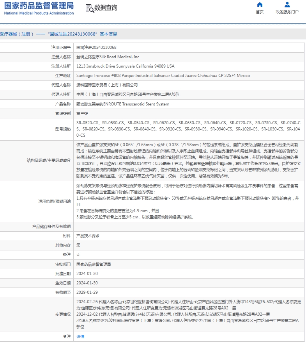This screenshot has height=343, width=306.
Task: Click the 附件 label
Action: [x=67, y=236]
